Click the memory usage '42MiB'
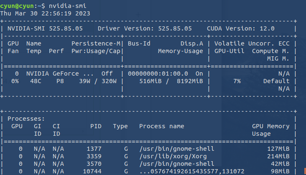 pos(280,164)
